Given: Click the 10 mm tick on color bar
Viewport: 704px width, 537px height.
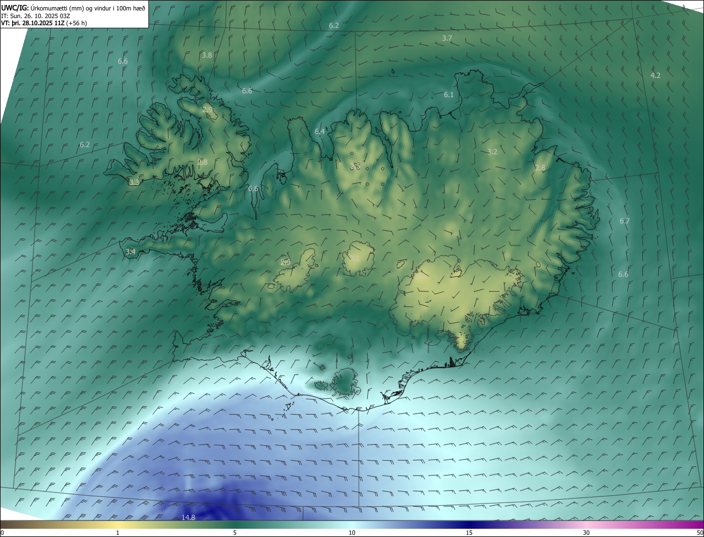Looking at the screenshot, I should click(352, 533).
